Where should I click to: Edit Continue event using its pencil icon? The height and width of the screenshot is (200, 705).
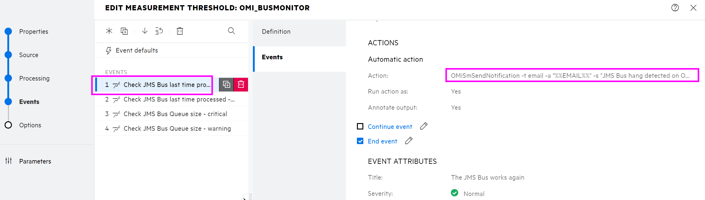coord(424,126)
